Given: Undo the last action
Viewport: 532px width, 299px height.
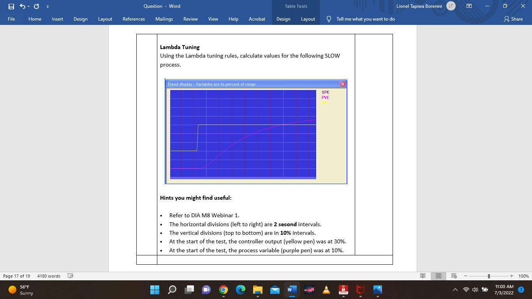Looking at the screenshot, I should pyautogui.click(x=22, y=6).
